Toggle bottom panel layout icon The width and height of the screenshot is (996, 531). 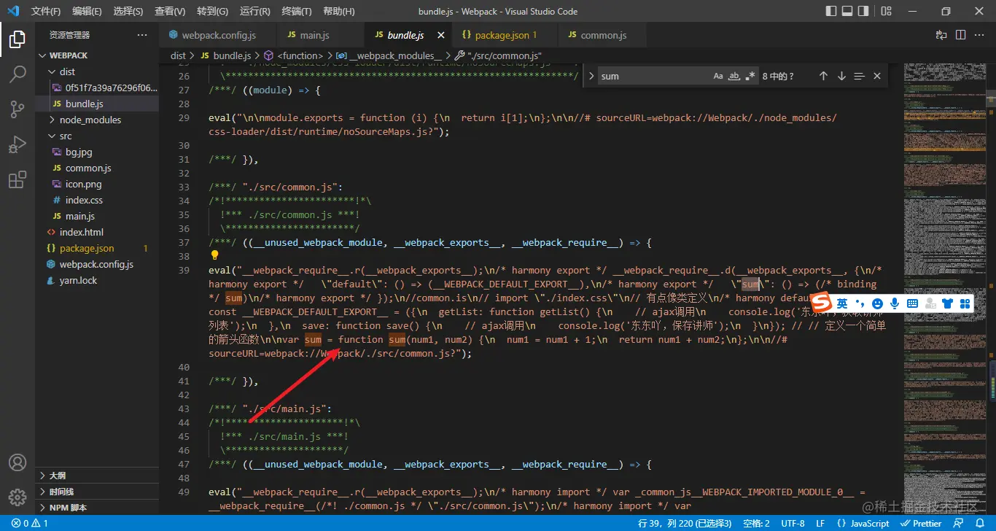click(848, 11)
